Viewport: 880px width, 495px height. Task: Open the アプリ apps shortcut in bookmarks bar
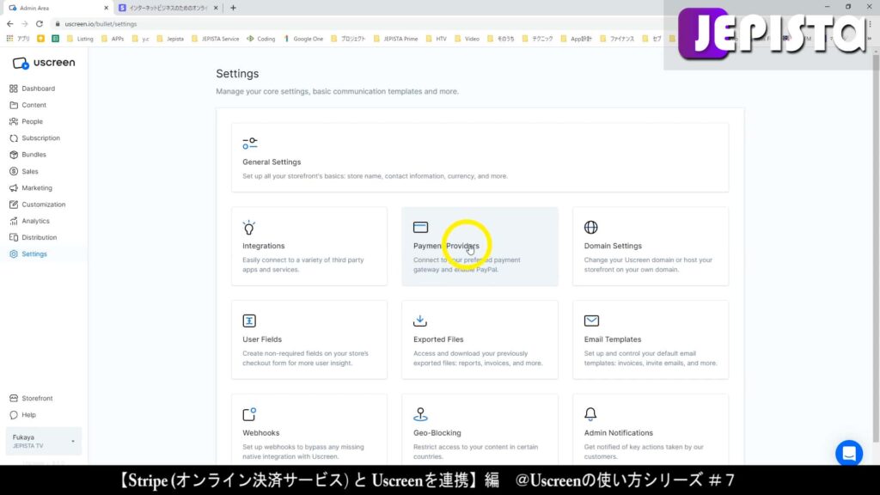coord(18,39)
